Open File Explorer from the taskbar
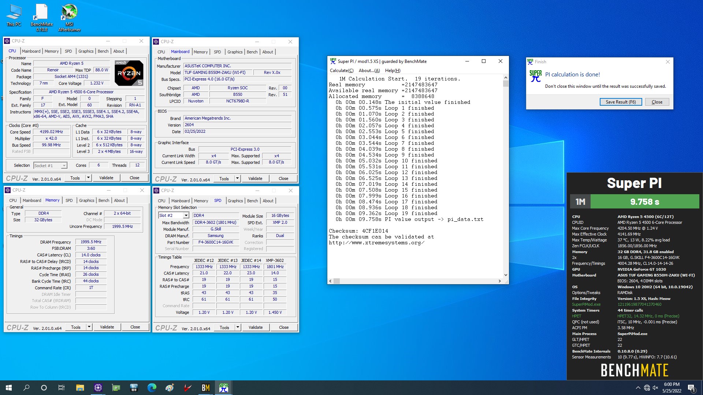 [x=80, y=388]
